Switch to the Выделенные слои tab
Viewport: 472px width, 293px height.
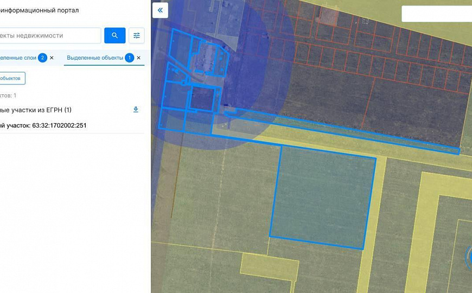coord(17,58)
